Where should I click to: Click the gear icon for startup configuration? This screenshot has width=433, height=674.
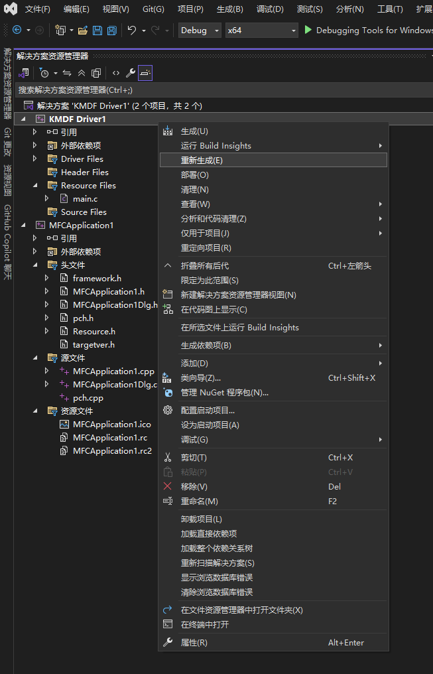(x=168, y=410)
